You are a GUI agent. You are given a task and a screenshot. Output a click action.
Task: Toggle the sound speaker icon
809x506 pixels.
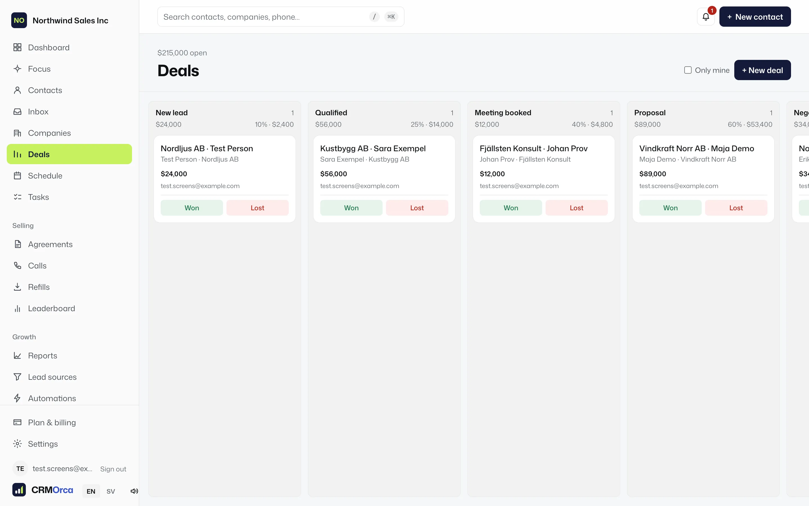tap(134, 491)
